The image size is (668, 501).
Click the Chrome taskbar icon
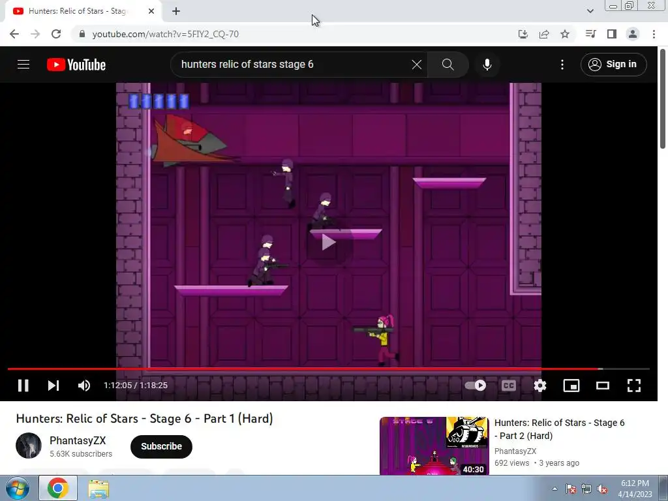(58, 488)
